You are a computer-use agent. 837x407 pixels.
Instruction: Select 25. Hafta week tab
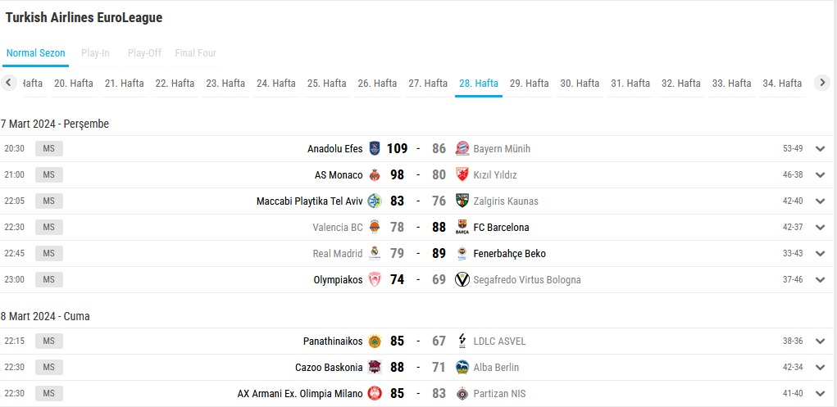point(327,84)
